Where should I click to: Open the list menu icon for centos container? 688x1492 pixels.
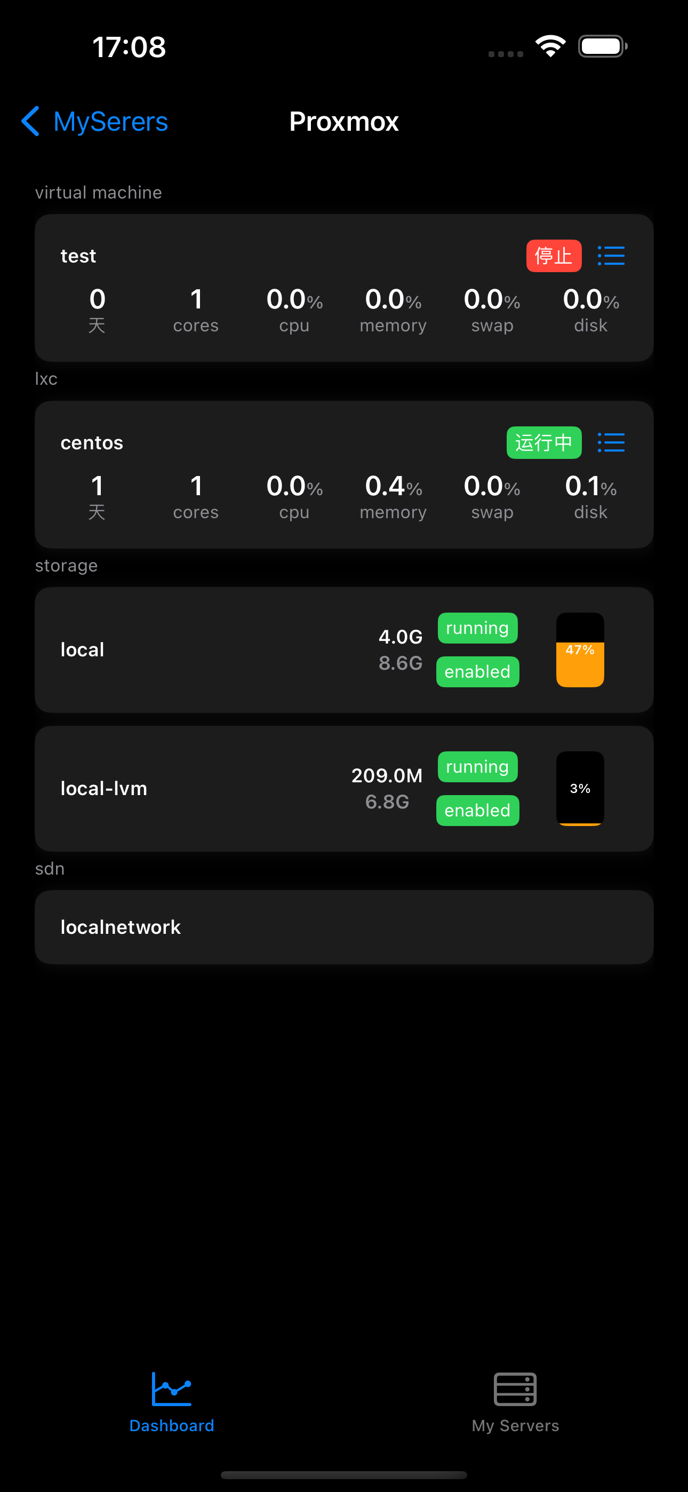[611, 442]
